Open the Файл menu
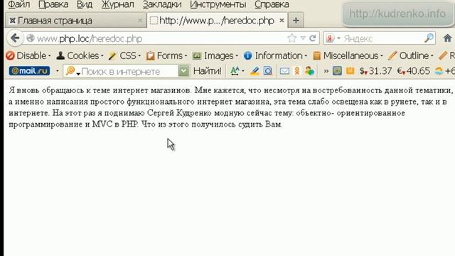This screenshot has height=256, width=455. tap(19, 4)
